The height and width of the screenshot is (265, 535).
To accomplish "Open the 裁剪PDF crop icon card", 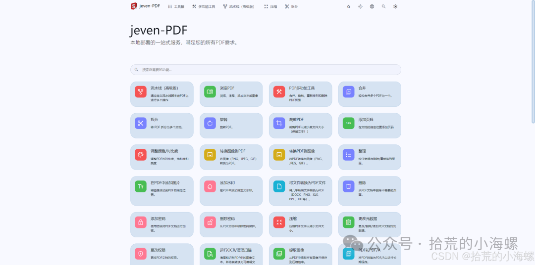I will [279, 123].
